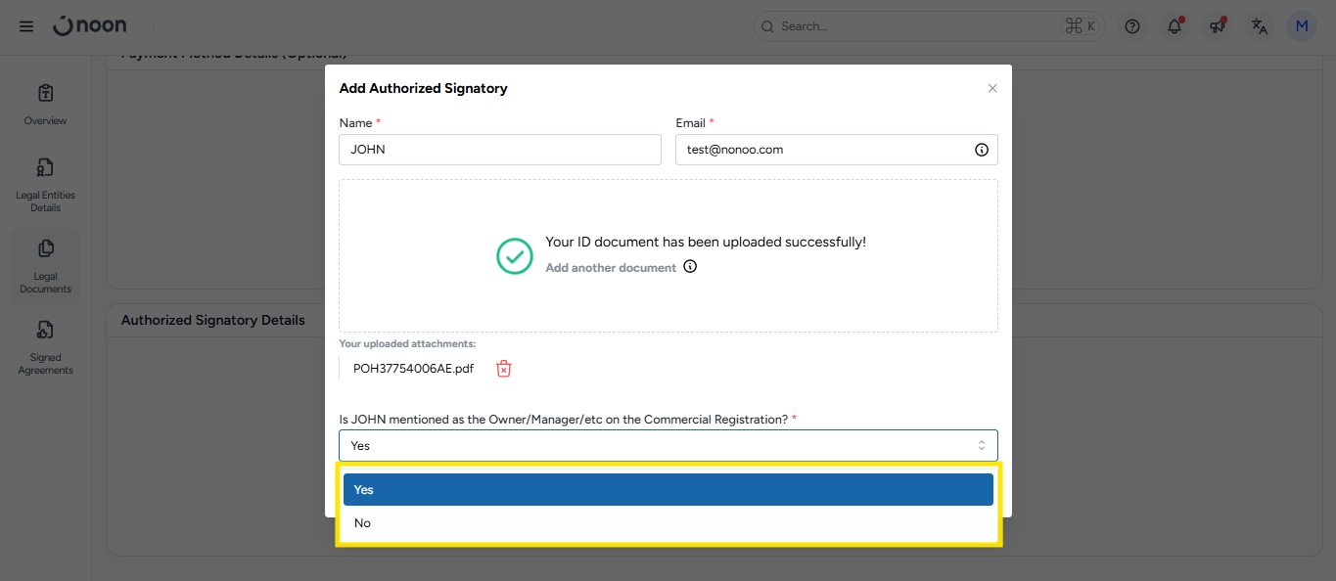
Task: Open Signed Agreements in sidebar
Action: [45, 346]
